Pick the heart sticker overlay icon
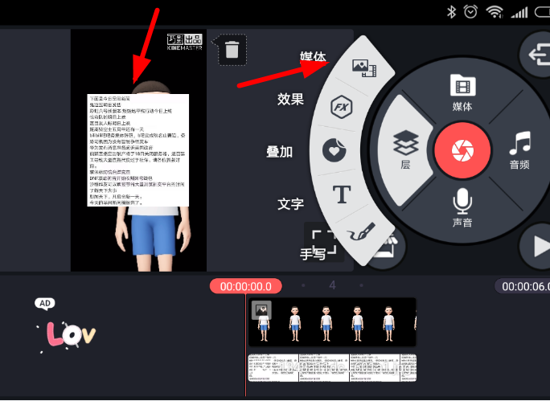This screenshot has width=550, height=401. tap(333, 149)
